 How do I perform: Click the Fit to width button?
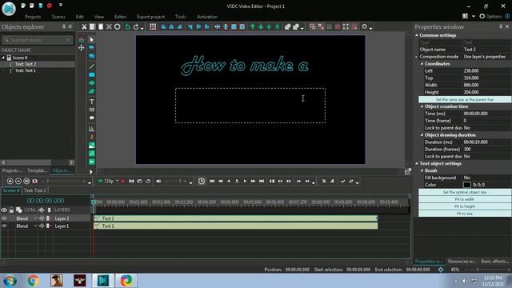(x=465, y=199)
